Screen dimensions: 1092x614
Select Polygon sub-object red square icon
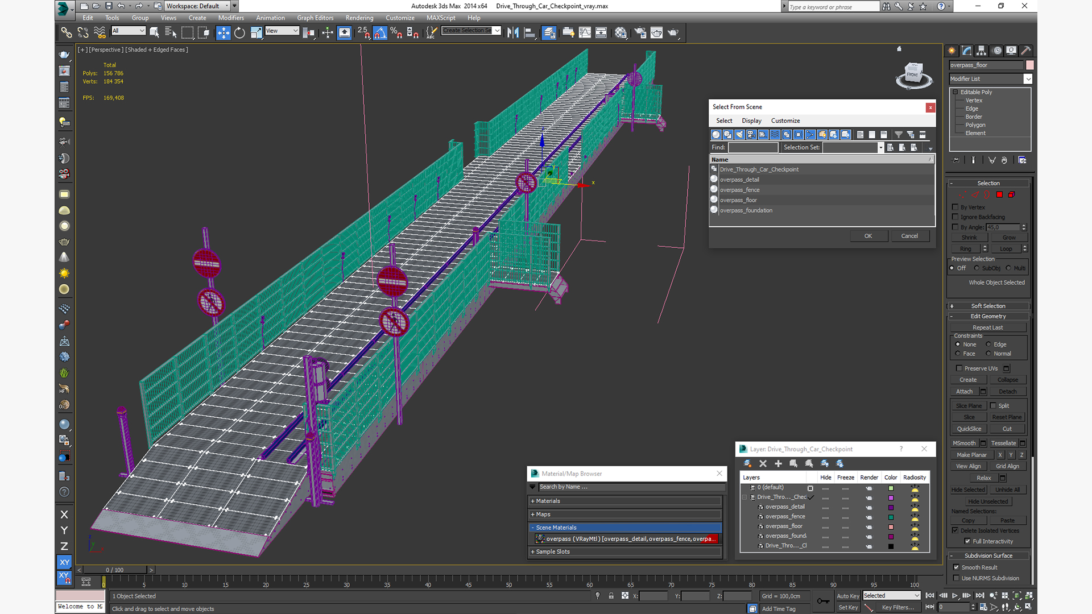(999, 195)
